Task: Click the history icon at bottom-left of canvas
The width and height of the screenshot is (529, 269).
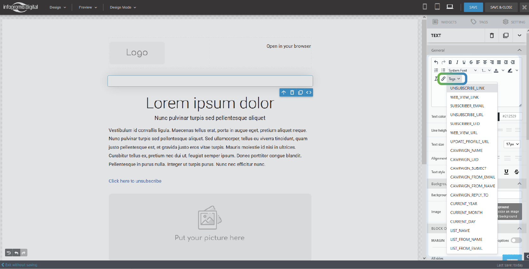Action: (x=9, y=253)
